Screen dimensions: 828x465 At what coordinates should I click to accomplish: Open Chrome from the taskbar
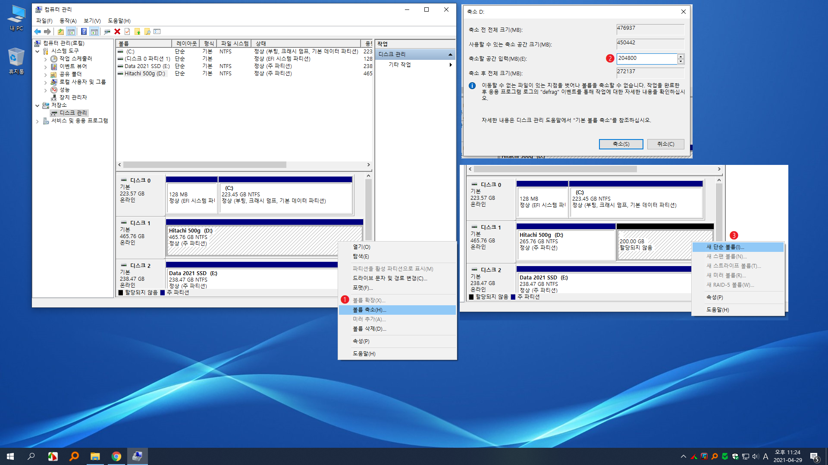click(116, 456)
